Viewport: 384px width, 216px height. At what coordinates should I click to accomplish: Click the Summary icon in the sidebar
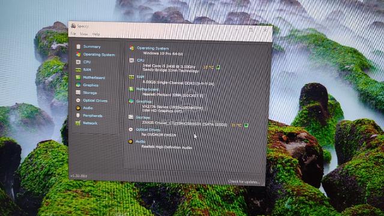click(x=78, y=47)
